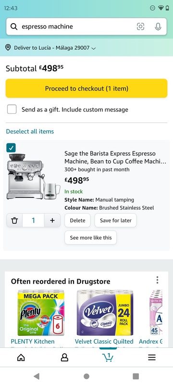Open the hamburger menu tab
This screenshot has height=386, width=173.
coord(152,358)
